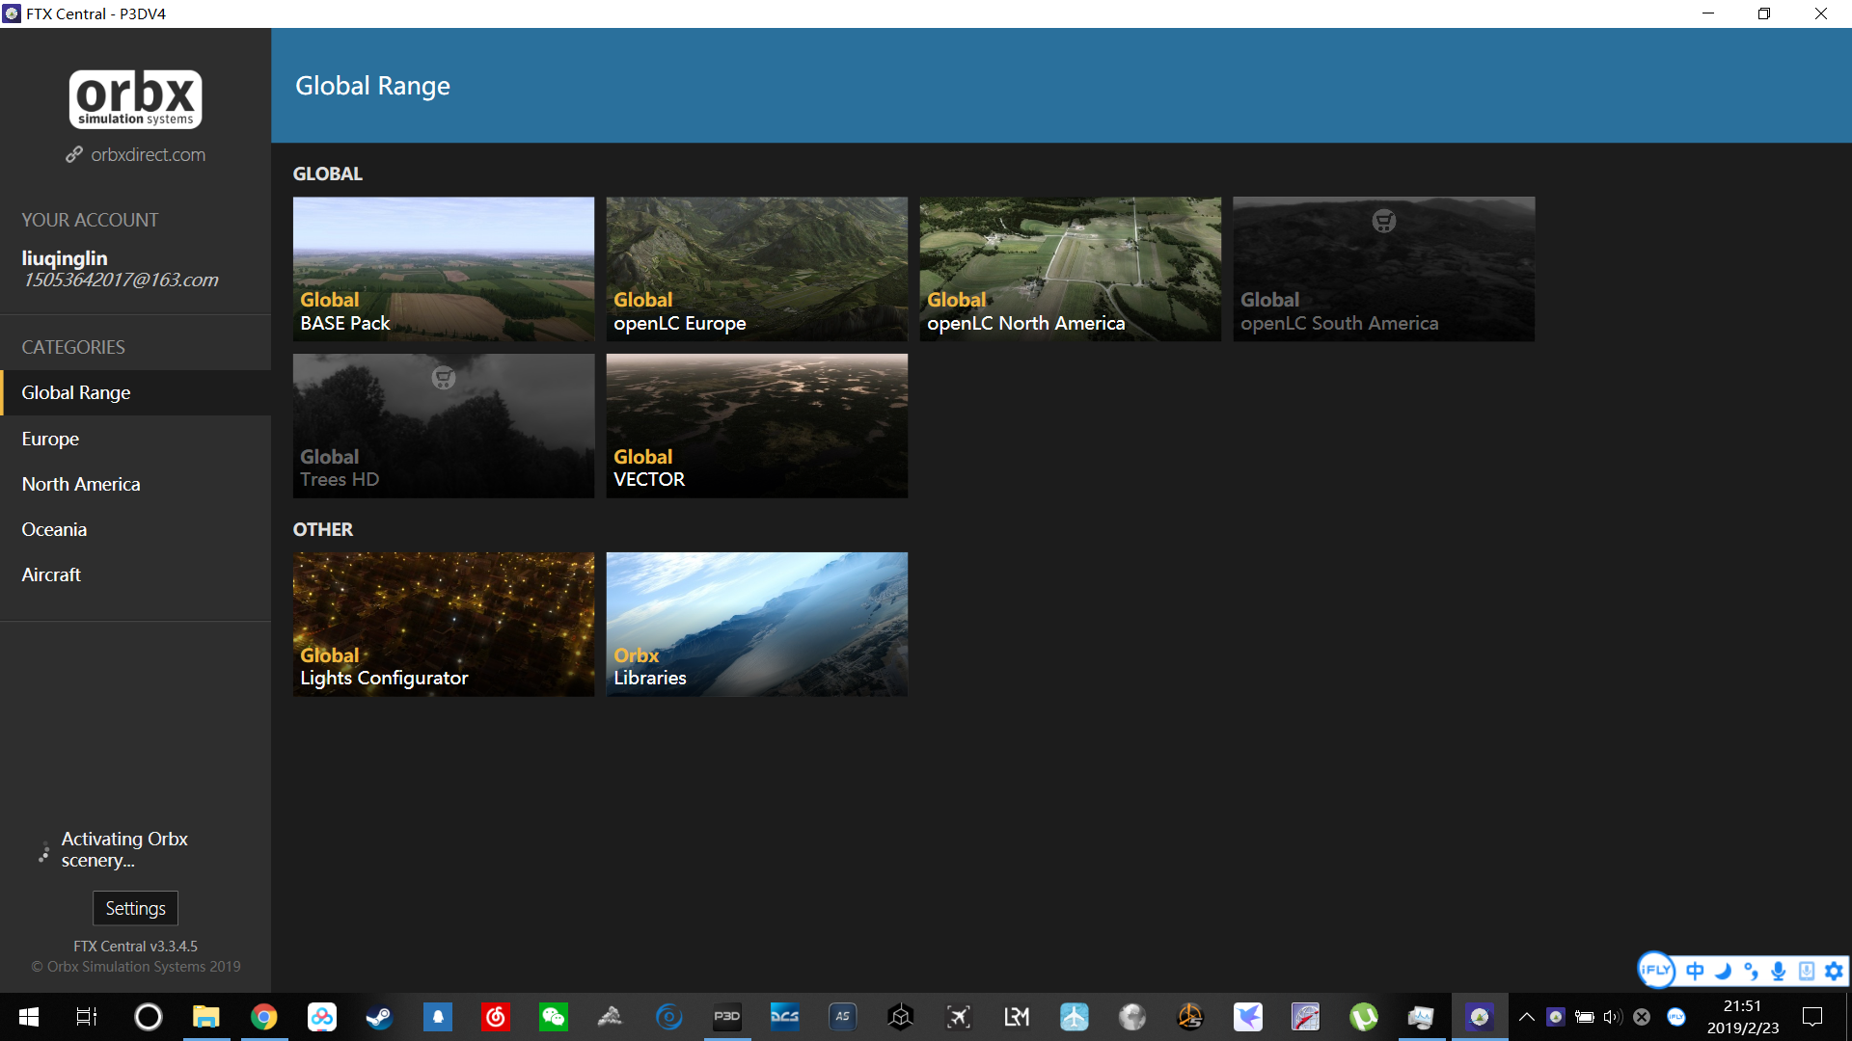The width and height of the screenshot is (1852, 1041).
Task: Click the FTX Central v3.3.4.5 version text
Action: click(135, 947)
